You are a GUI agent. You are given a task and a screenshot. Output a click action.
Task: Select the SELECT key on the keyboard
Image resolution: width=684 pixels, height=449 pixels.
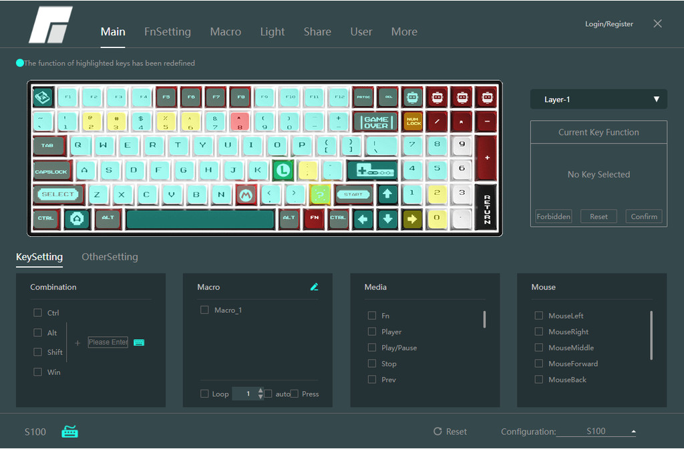click(x=59, y=195)
